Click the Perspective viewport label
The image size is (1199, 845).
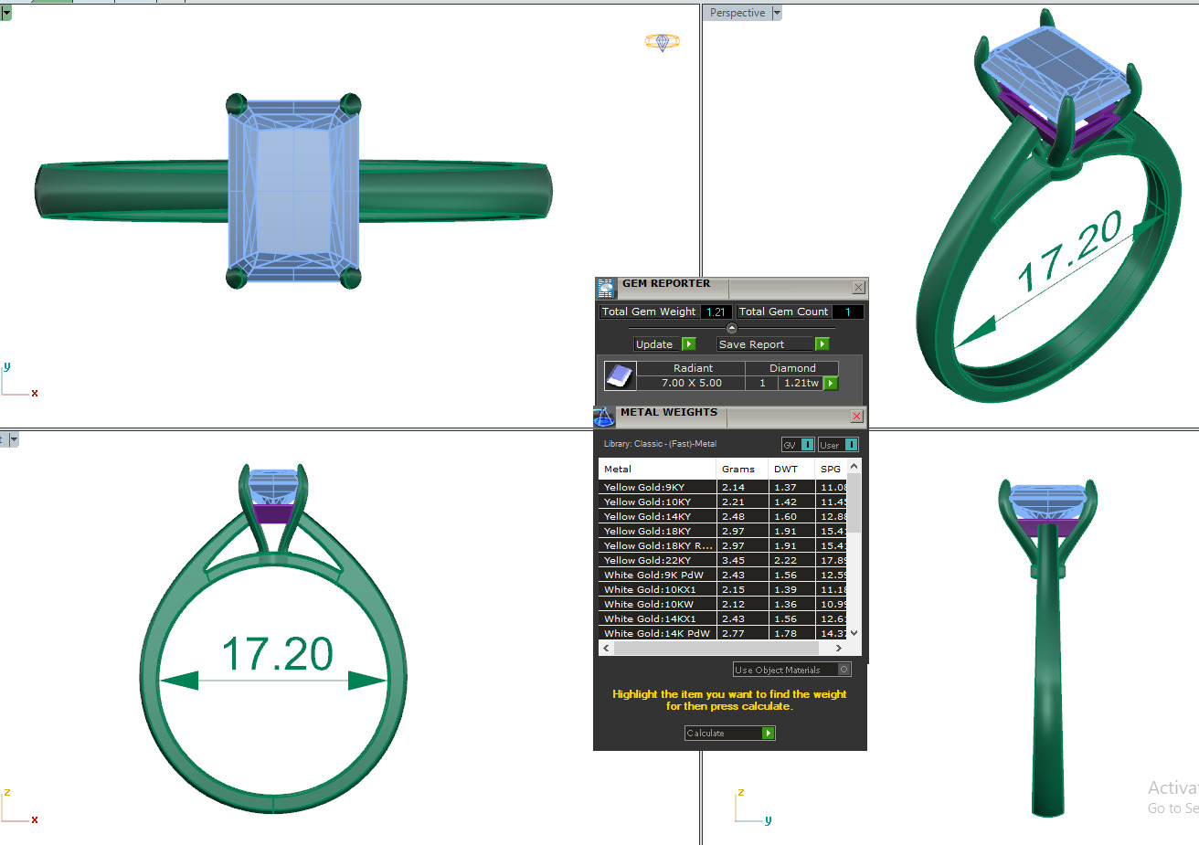(737, 13)
